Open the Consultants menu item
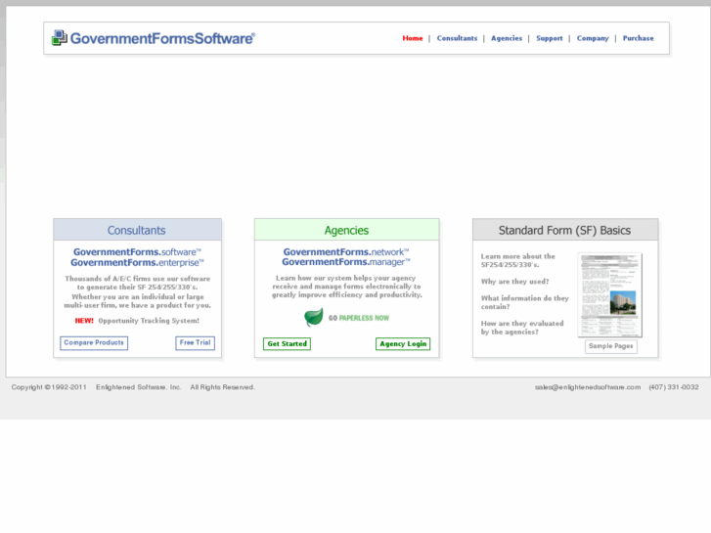 457,38
